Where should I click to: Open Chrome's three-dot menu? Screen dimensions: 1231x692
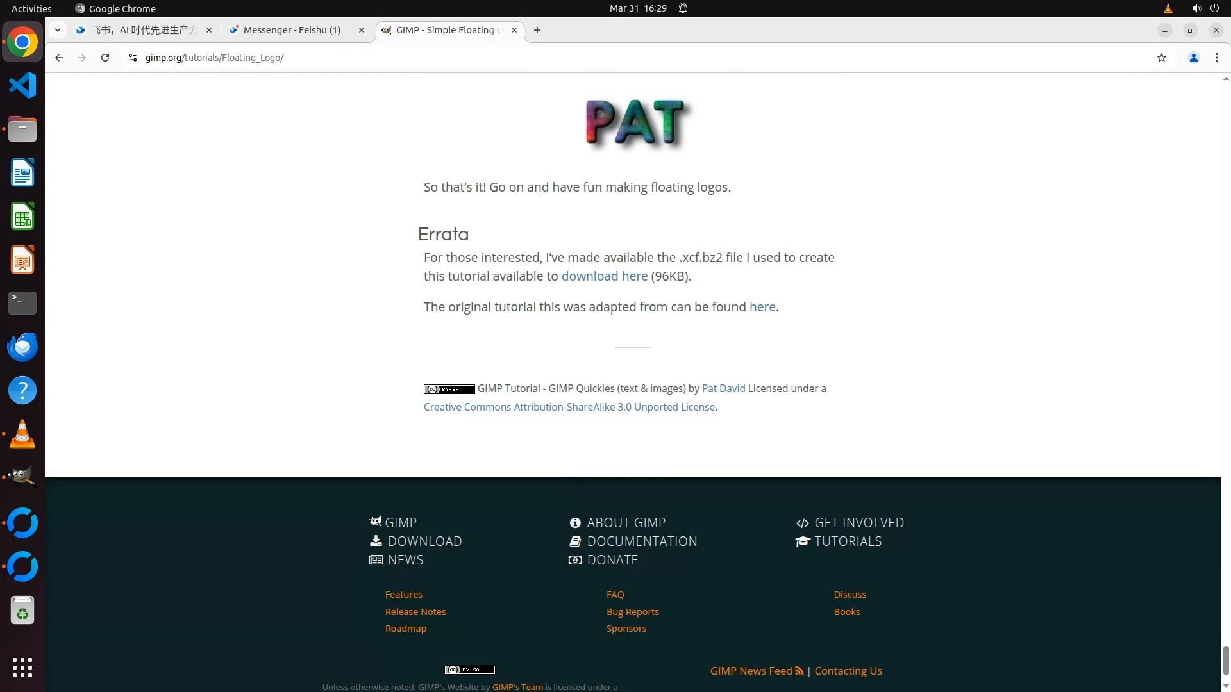[1216, 58]
